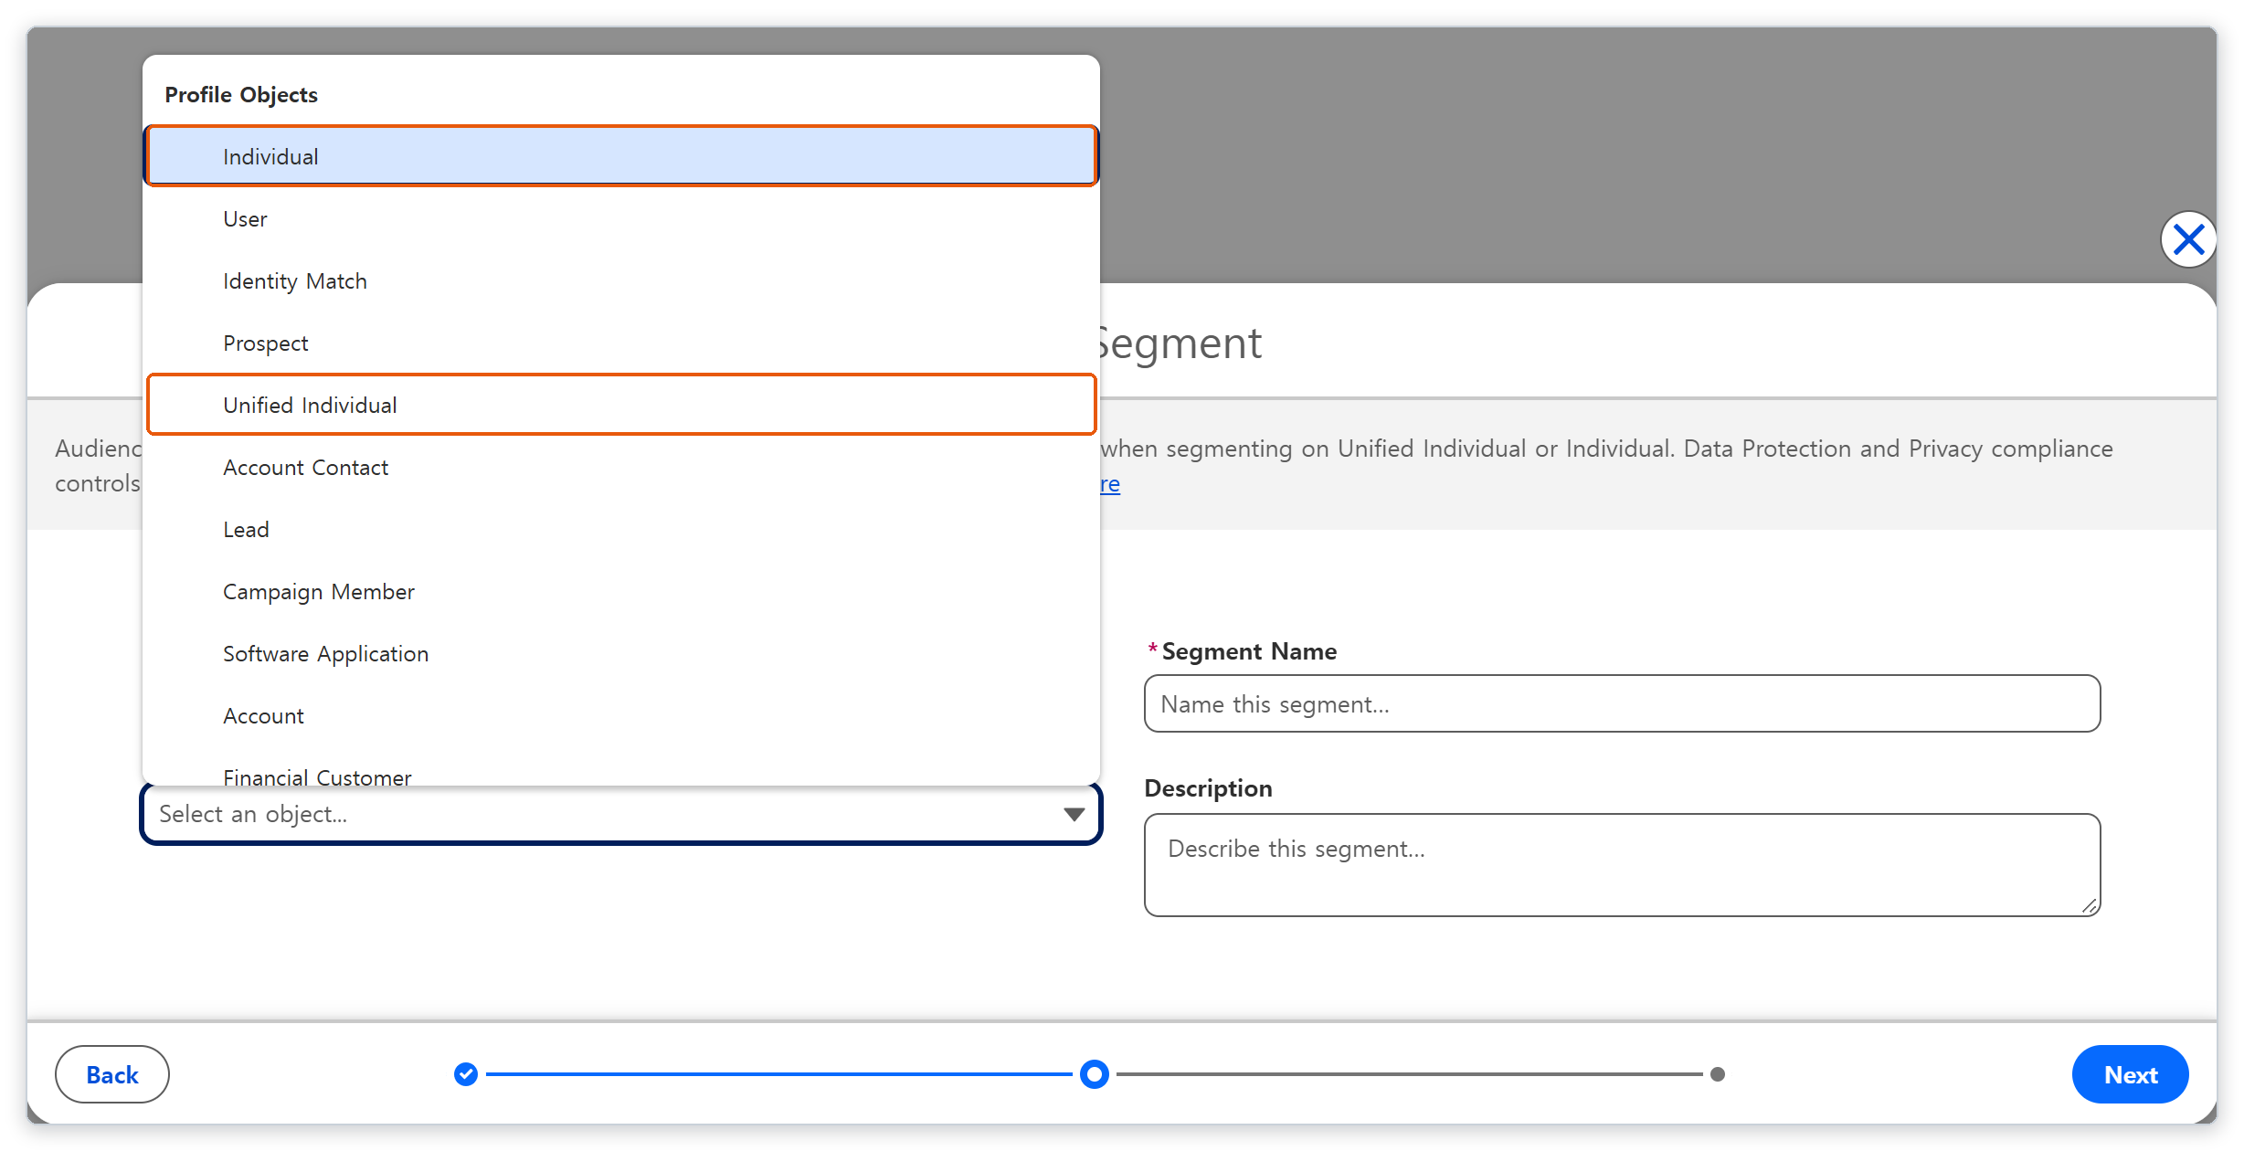Image resolution: width=2244 pixels, height=1151 pixels.
Task: Select Individual from Profile Objects list
Action: (x=621, y=156)
